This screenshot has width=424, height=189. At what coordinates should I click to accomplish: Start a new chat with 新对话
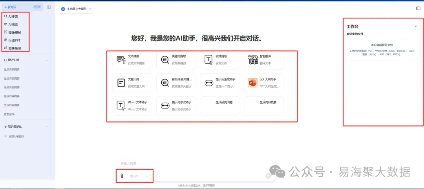coord(23,7)
